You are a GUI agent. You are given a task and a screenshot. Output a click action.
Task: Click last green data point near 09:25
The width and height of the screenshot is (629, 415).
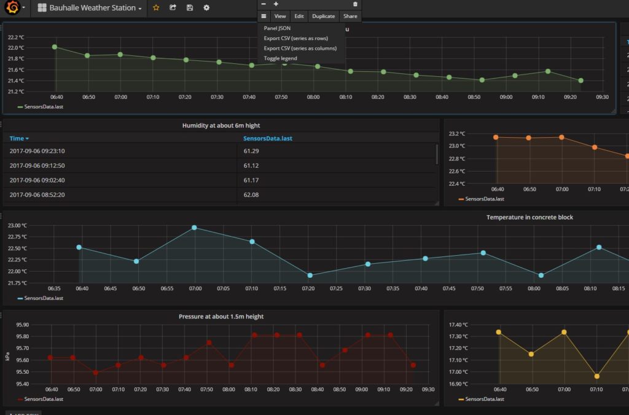coord(580,81)
